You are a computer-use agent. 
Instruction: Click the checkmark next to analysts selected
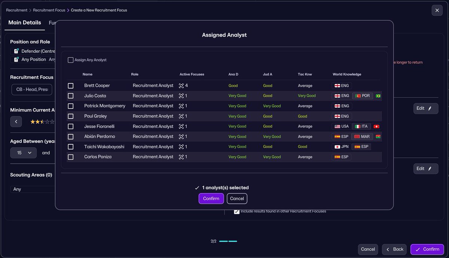[x=197, y=188]
